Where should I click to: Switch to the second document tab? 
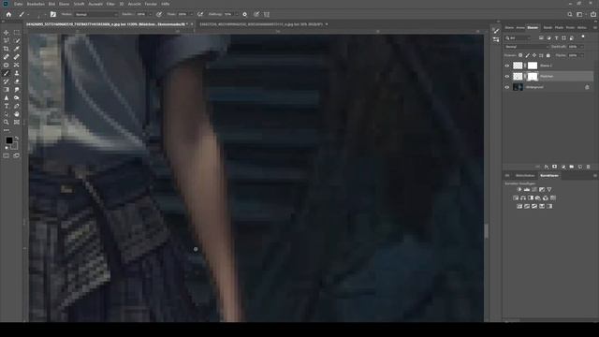(262, 24)
